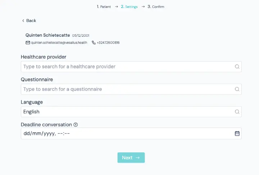Viewport: 259px width, 175px height.
Task: Click the help question mark next to Deadline conversation
Action: tap(76, 125)
